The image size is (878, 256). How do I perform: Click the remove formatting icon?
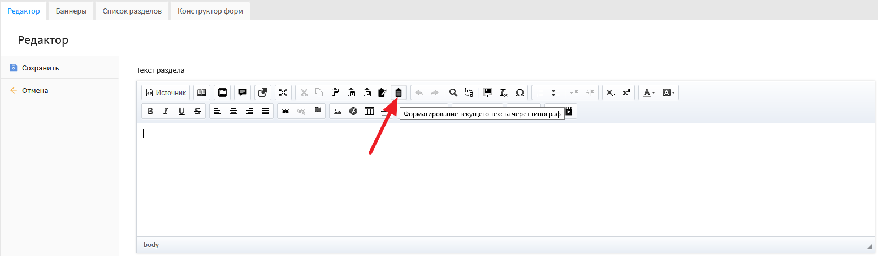503,92
